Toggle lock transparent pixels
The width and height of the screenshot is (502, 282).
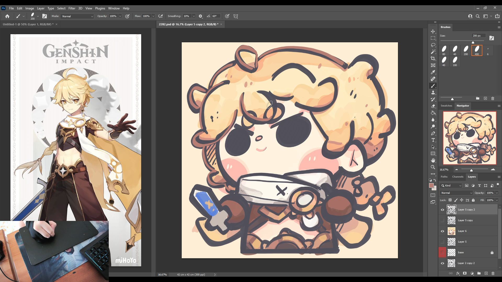(450, 200)
